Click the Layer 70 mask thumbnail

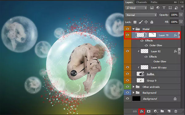point(152,35)
